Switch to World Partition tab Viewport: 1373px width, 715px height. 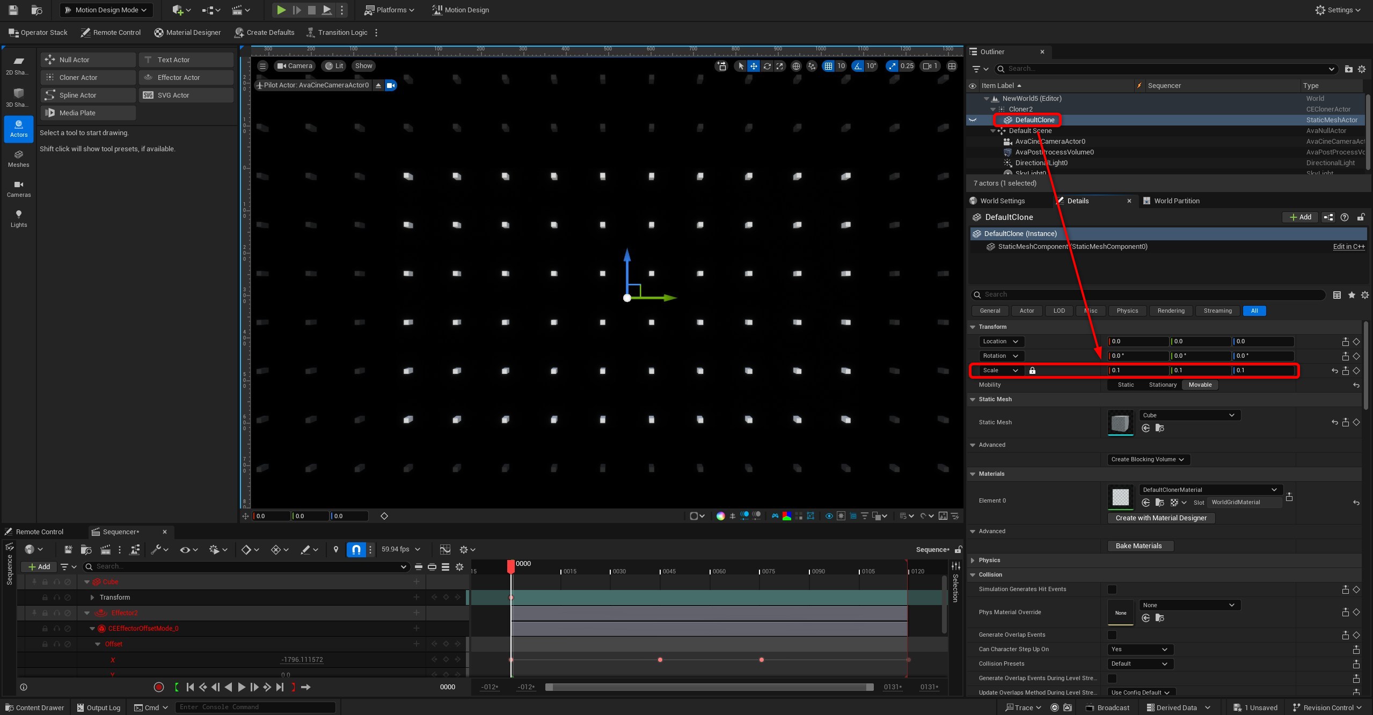pyautogui.click(x=1177, y=201)
